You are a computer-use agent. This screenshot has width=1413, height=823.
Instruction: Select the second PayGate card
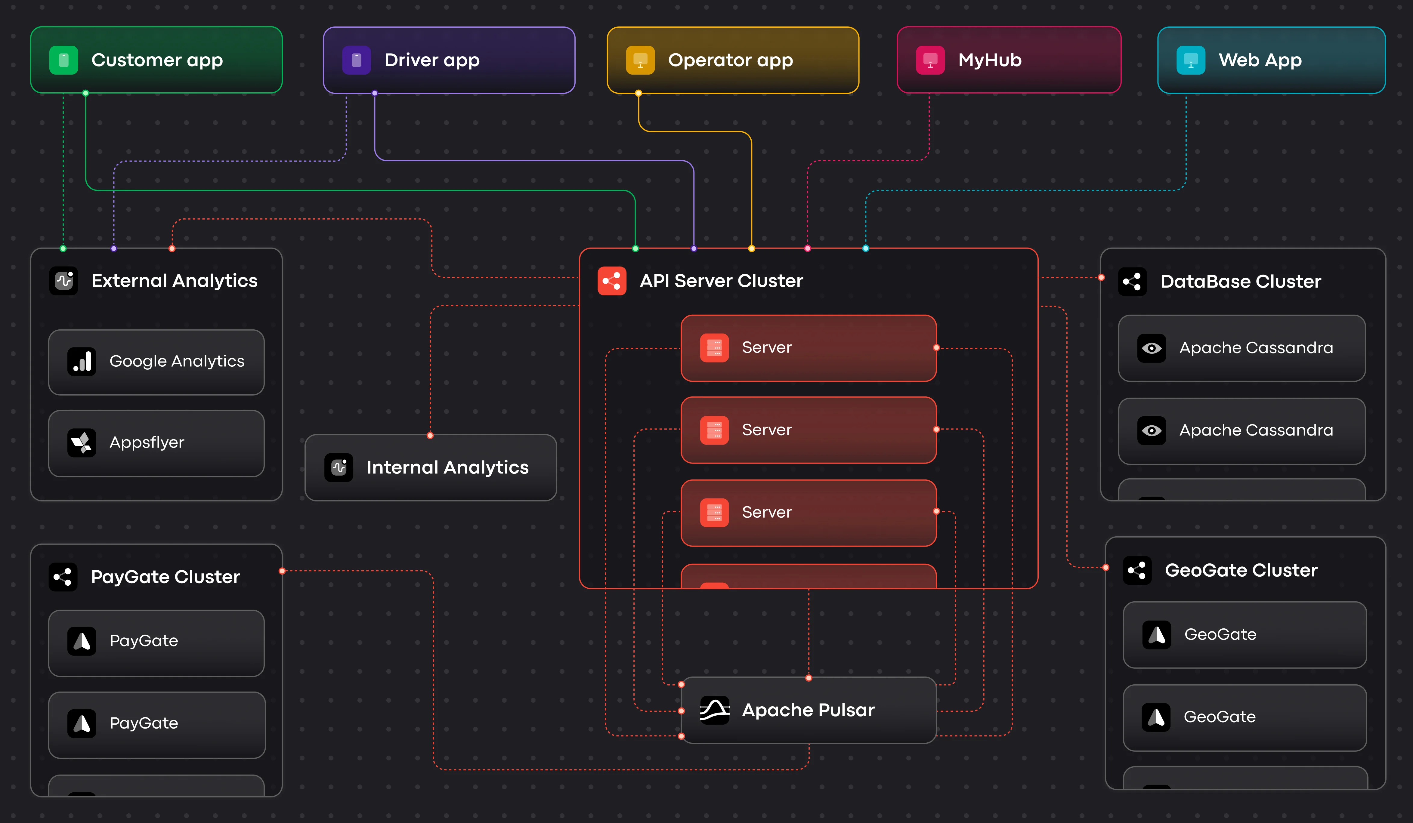click(x=156, y=724)
